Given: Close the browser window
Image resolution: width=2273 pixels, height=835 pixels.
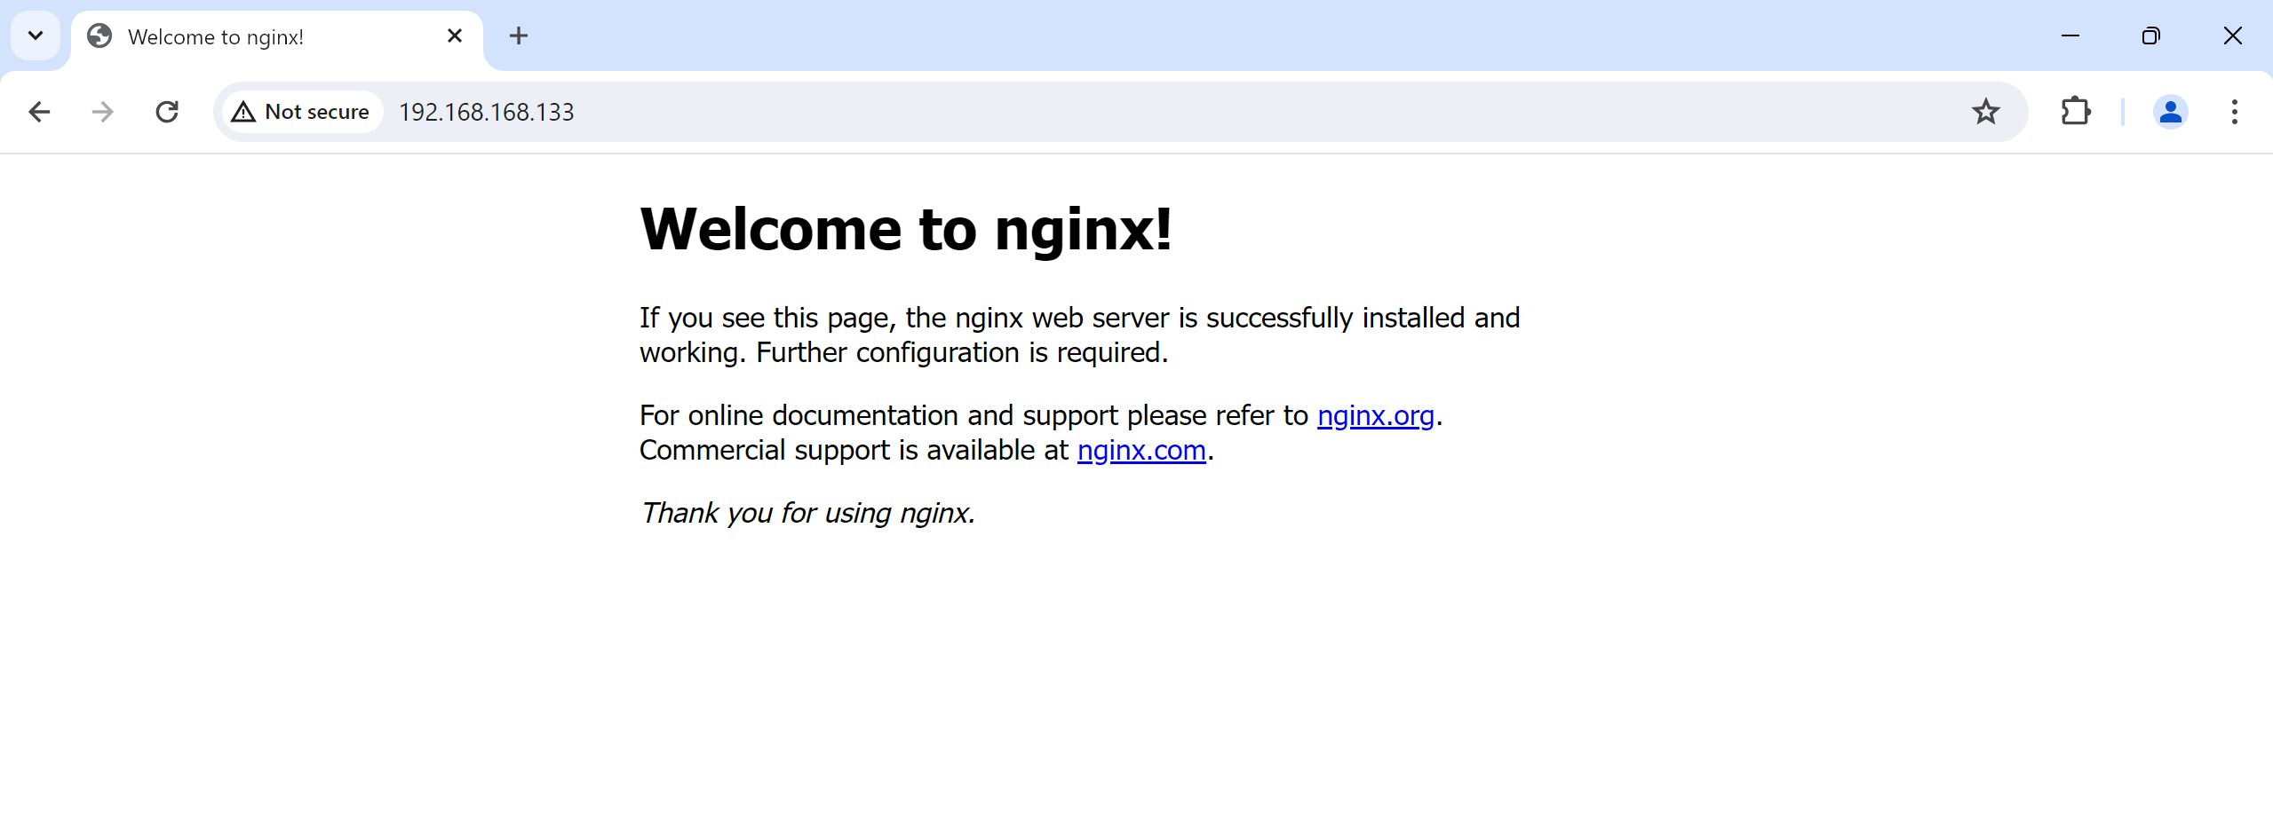Looking at the screenshot, I should coord(2232,36).
